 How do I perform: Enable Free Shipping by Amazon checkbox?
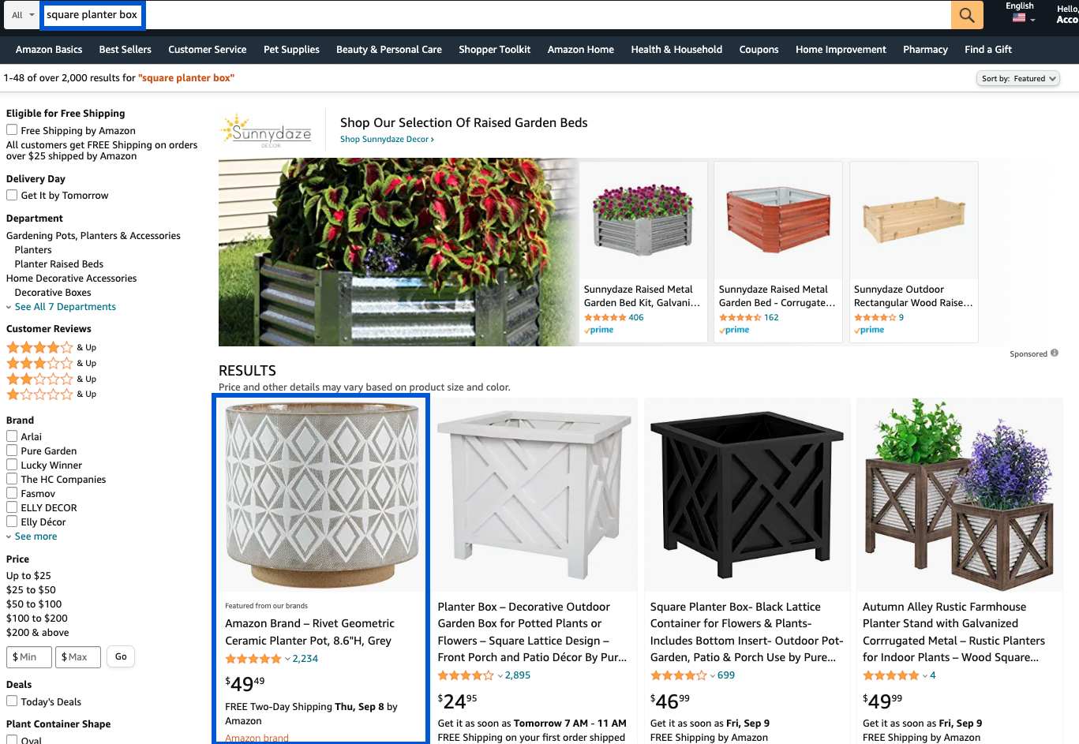coord(12,130)
